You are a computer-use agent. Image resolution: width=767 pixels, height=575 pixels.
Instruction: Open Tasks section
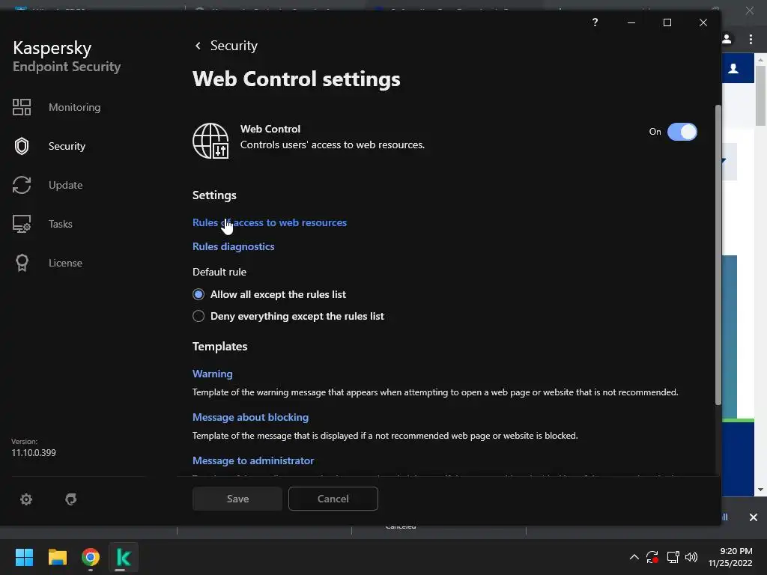point(61,224)
